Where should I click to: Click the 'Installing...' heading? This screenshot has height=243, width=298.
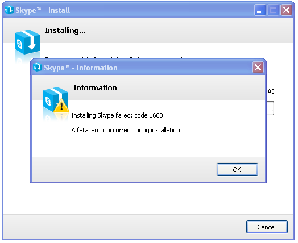(65, 31)
